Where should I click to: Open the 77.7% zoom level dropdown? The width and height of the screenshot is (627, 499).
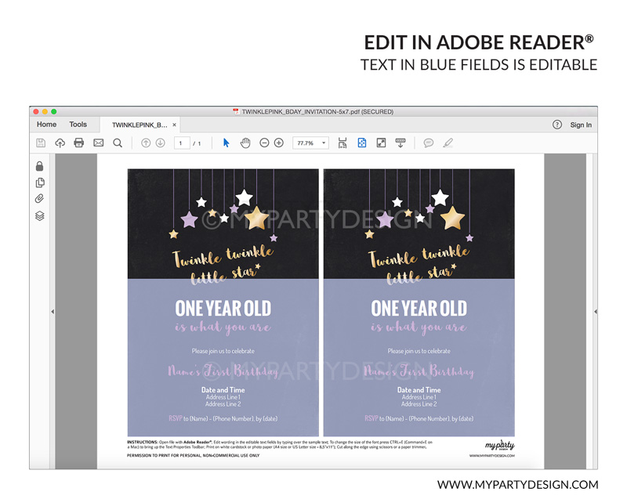[310, 143]
